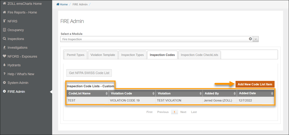Click the Fire Reports house icon in sidebar
The image size is (289, 135).
[5, 12]
